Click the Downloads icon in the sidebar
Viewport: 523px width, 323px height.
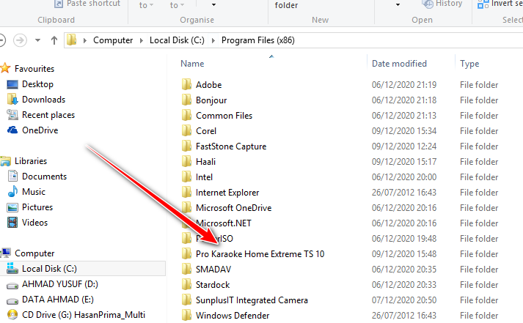(x=12, y=99)
